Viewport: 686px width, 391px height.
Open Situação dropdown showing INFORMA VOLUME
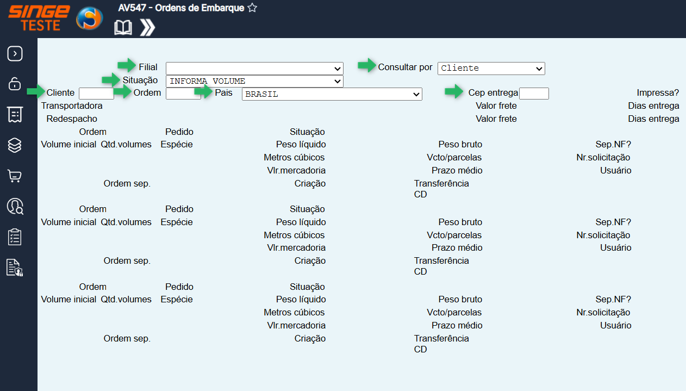click(x=254, y=81)
